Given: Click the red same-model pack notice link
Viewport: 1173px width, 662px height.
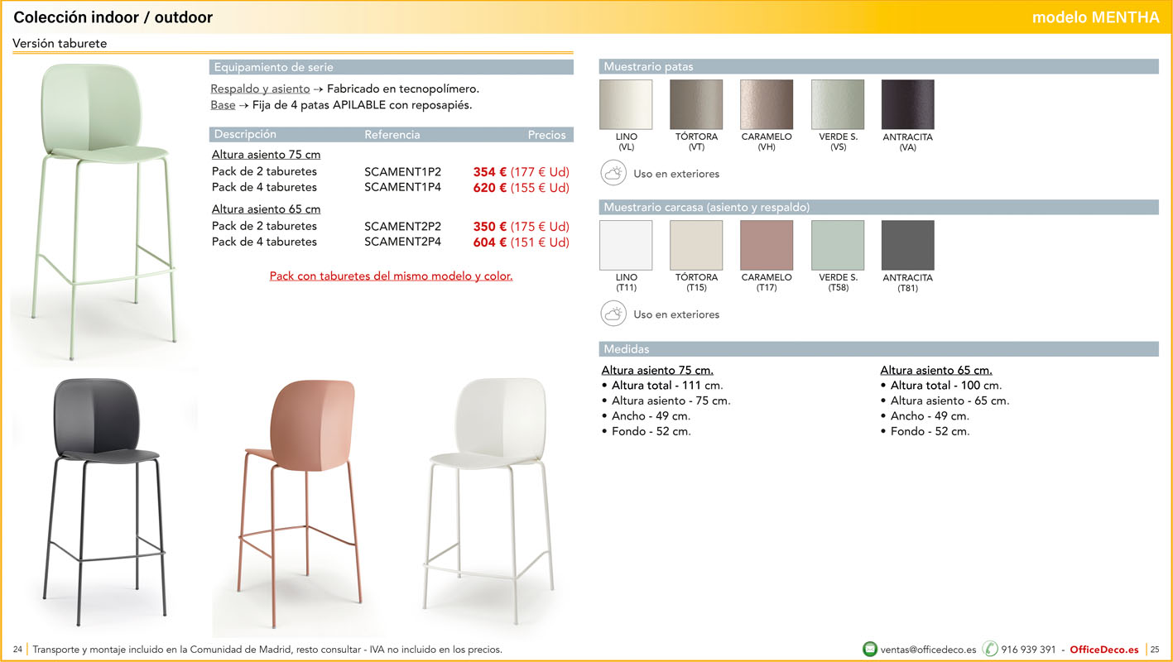Looking at the screenshot, I should pos(391,276).
